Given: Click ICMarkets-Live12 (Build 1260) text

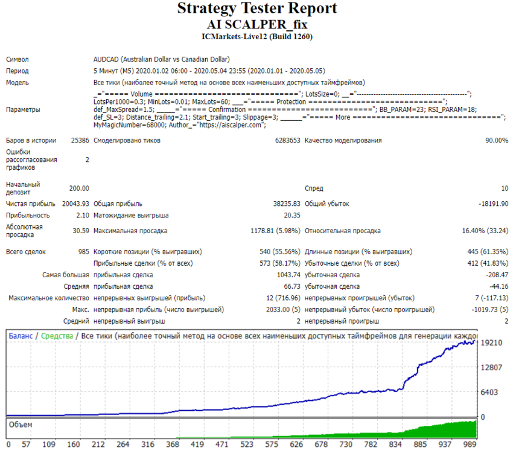Looking at the screenshot, I should (x=257, y=37).
